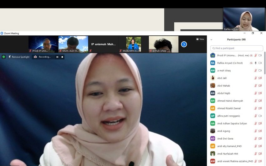Toggle camera for Prodi IP Unismu host
Screen dimensions: 266x166
pos(260,55)
